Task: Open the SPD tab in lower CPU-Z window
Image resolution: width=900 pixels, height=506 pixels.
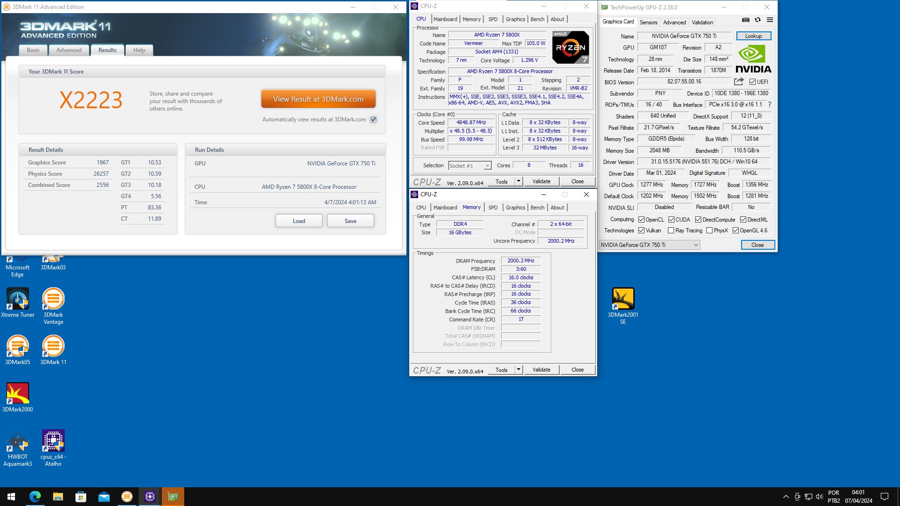Action: click(x=493, y=208)
